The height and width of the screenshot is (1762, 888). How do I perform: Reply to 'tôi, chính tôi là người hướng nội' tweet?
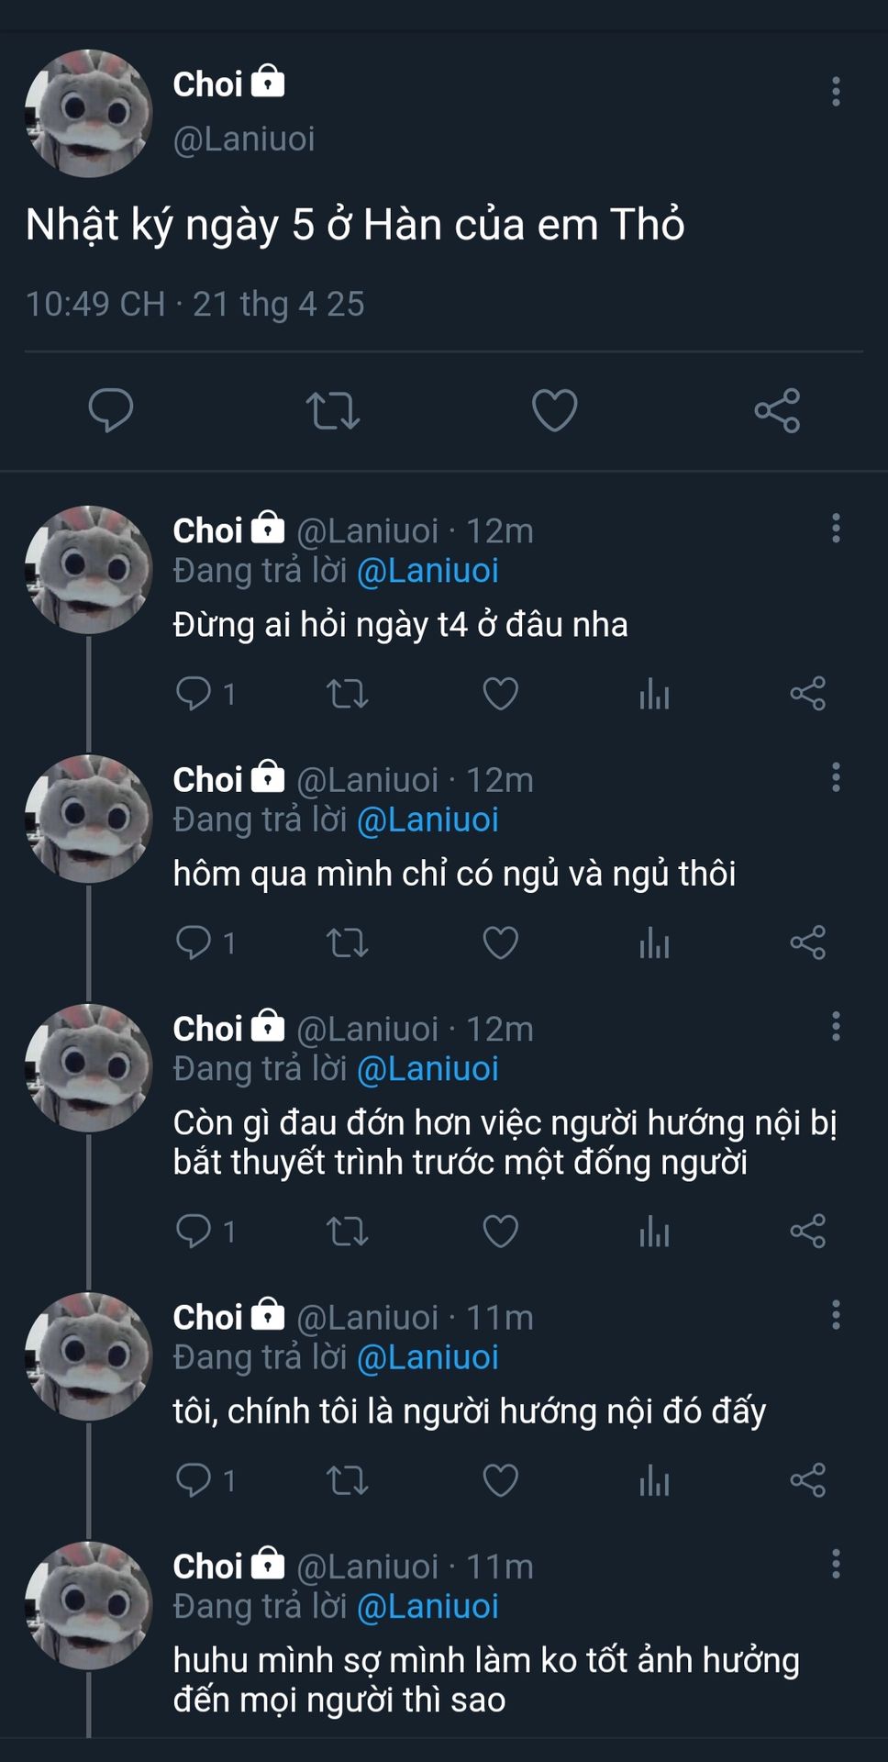click(194, 1480)
